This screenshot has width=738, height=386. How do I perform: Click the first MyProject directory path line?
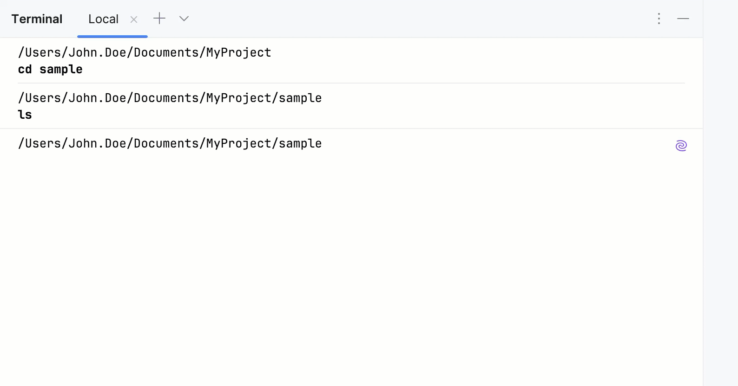point(145,52)
